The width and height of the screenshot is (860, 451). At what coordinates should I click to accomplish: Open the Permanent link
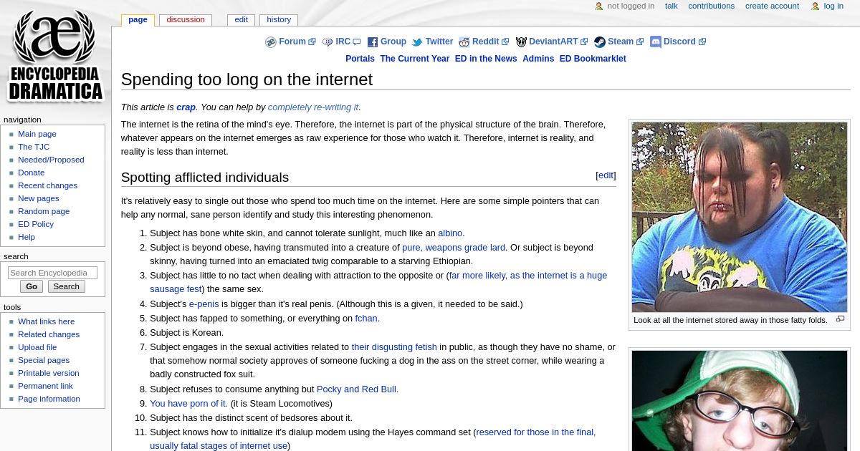tap(45, 386)
